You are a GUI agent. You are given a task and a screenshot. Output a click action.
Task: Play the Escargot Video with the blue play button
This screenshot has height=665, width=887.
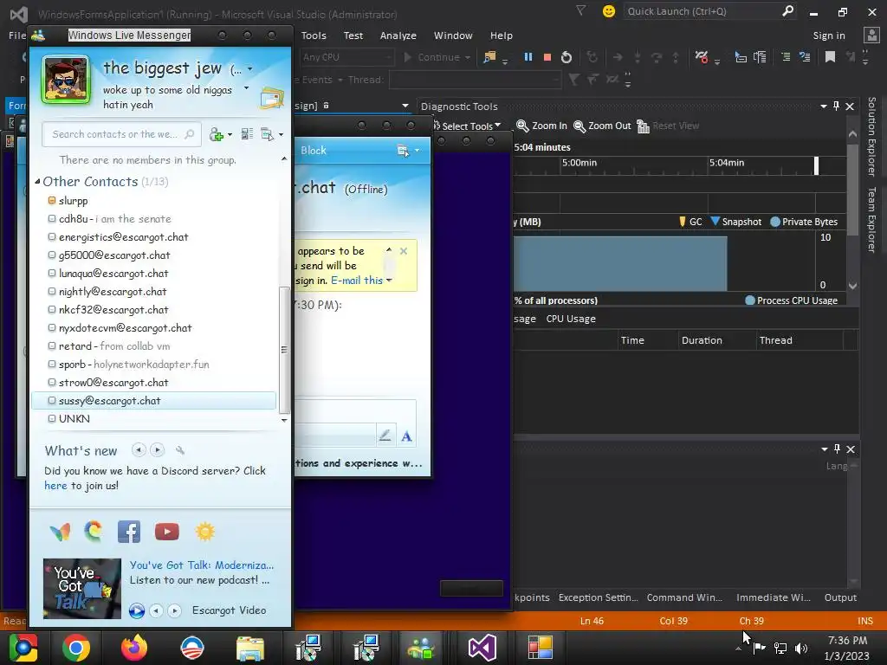pos(136,610)
